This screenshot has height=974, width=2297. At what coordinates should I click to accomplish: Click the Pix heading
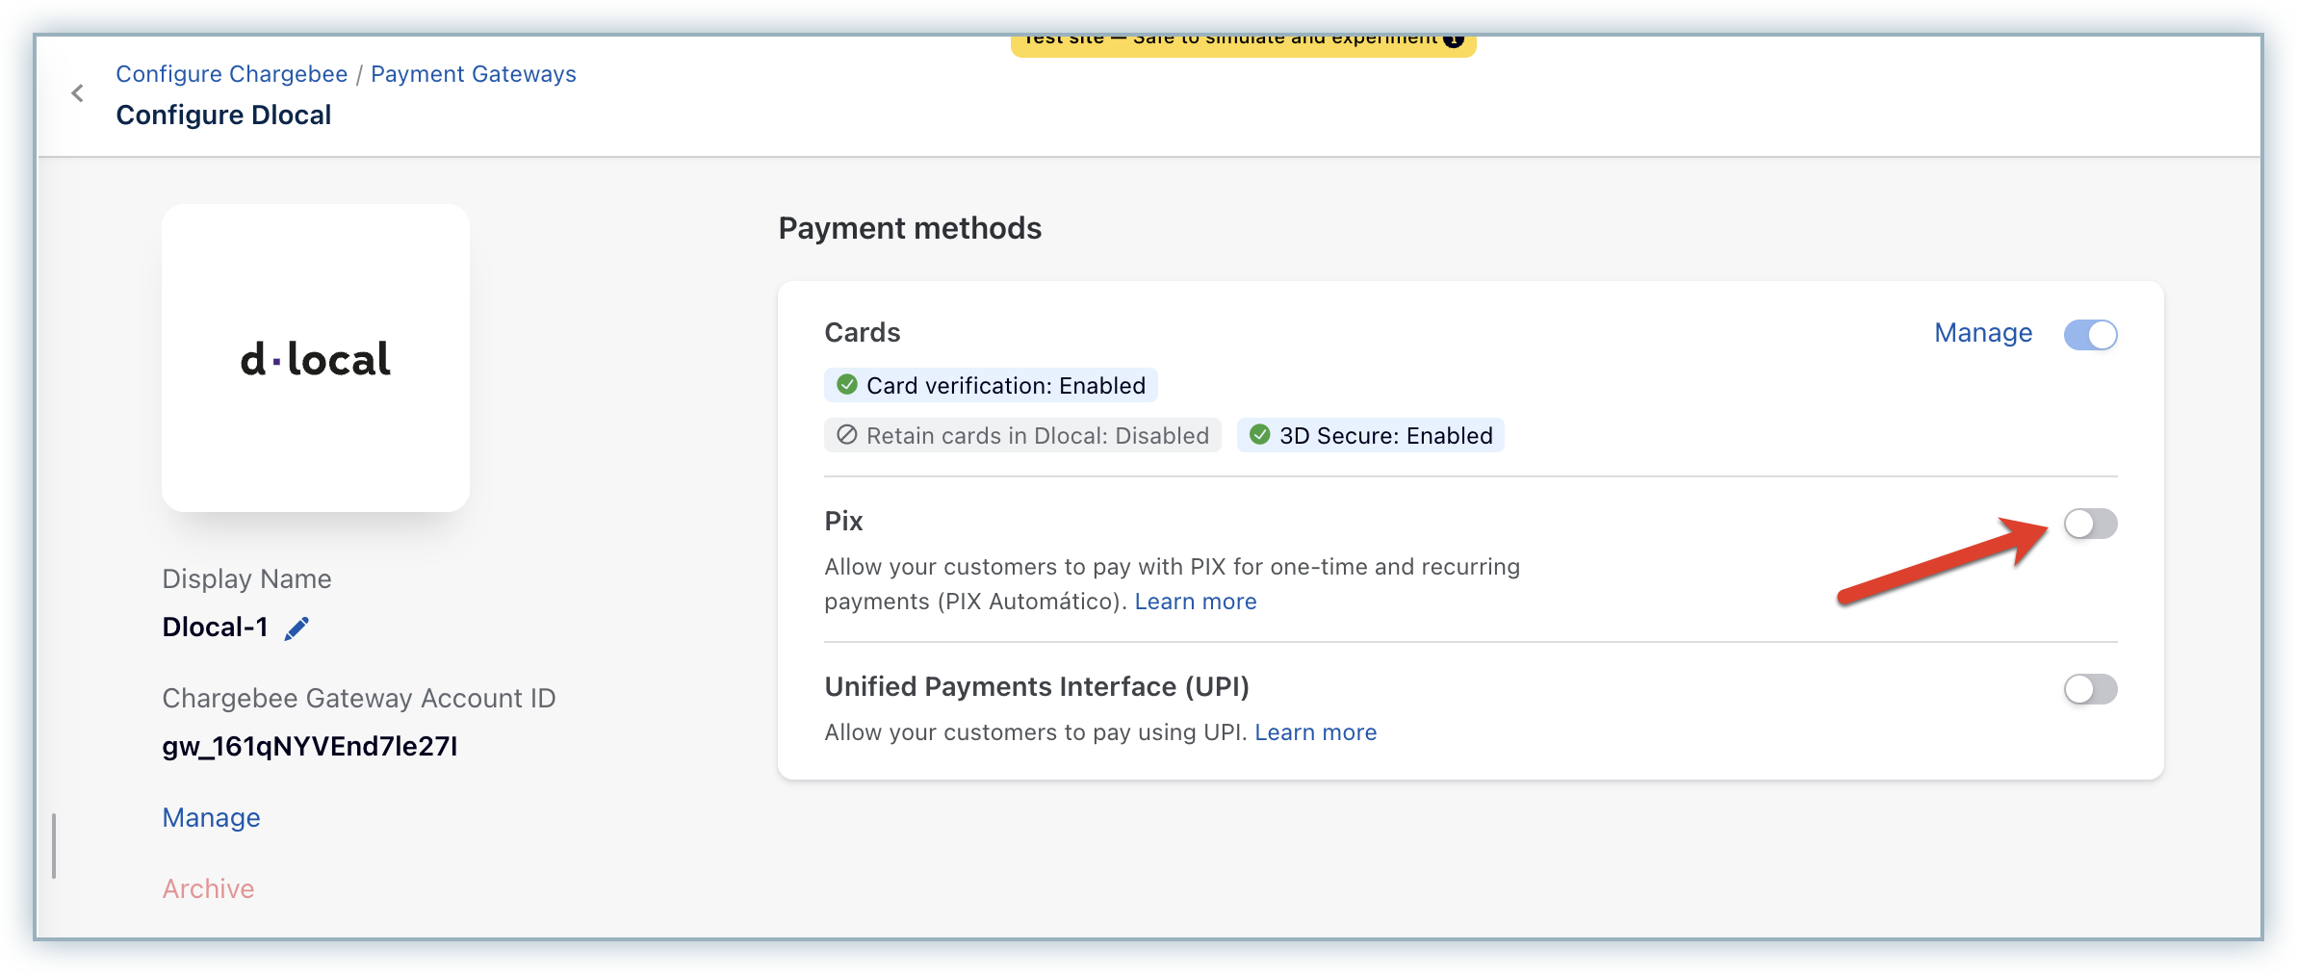pos(843,522)
